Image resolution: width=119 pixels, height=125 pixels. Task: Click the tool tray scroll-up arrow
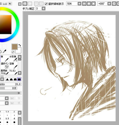coord(20,57)
